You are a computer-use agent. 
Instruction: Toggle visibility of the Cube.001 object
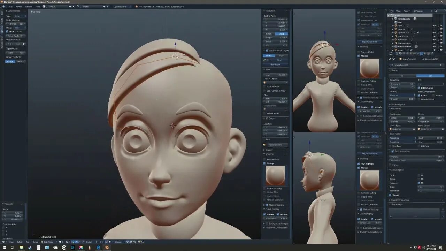[x=435, y=29]
